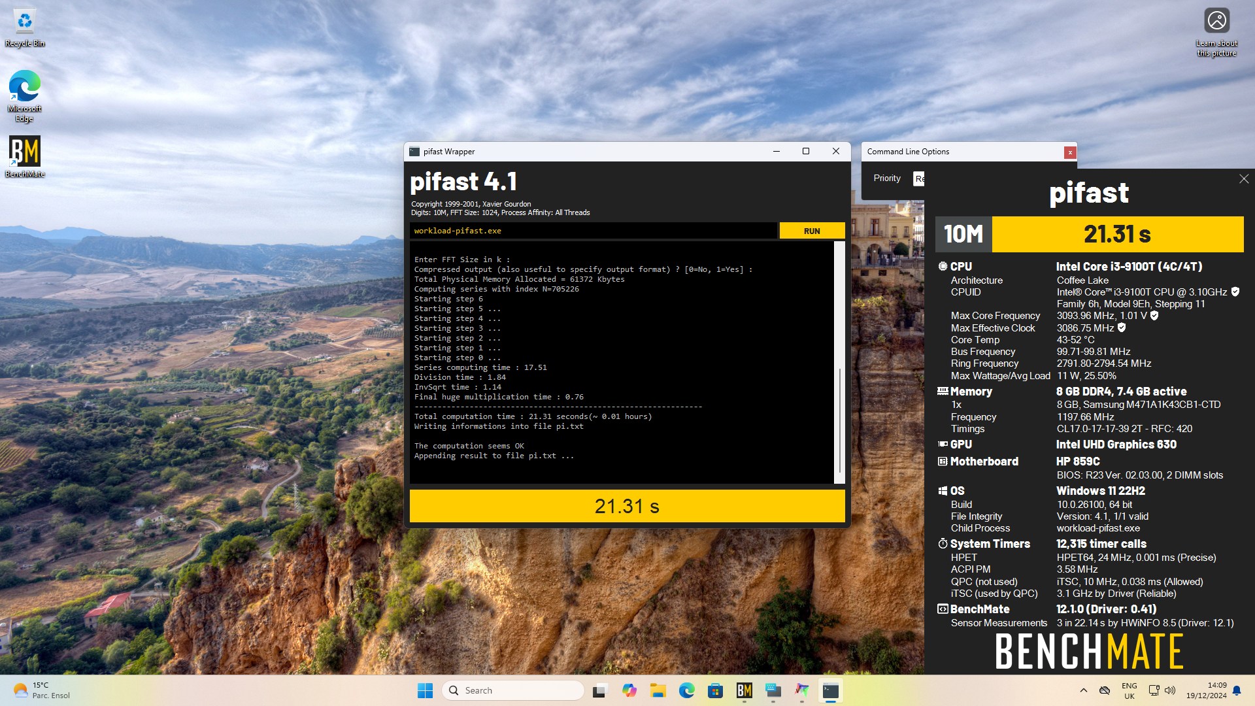Click the GPU card icon in BenchMate panel

click(943, 444)
